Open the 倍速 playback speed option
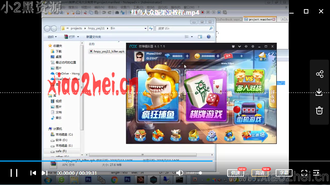This screenshot has height=185, width=330. coord(236,173)
